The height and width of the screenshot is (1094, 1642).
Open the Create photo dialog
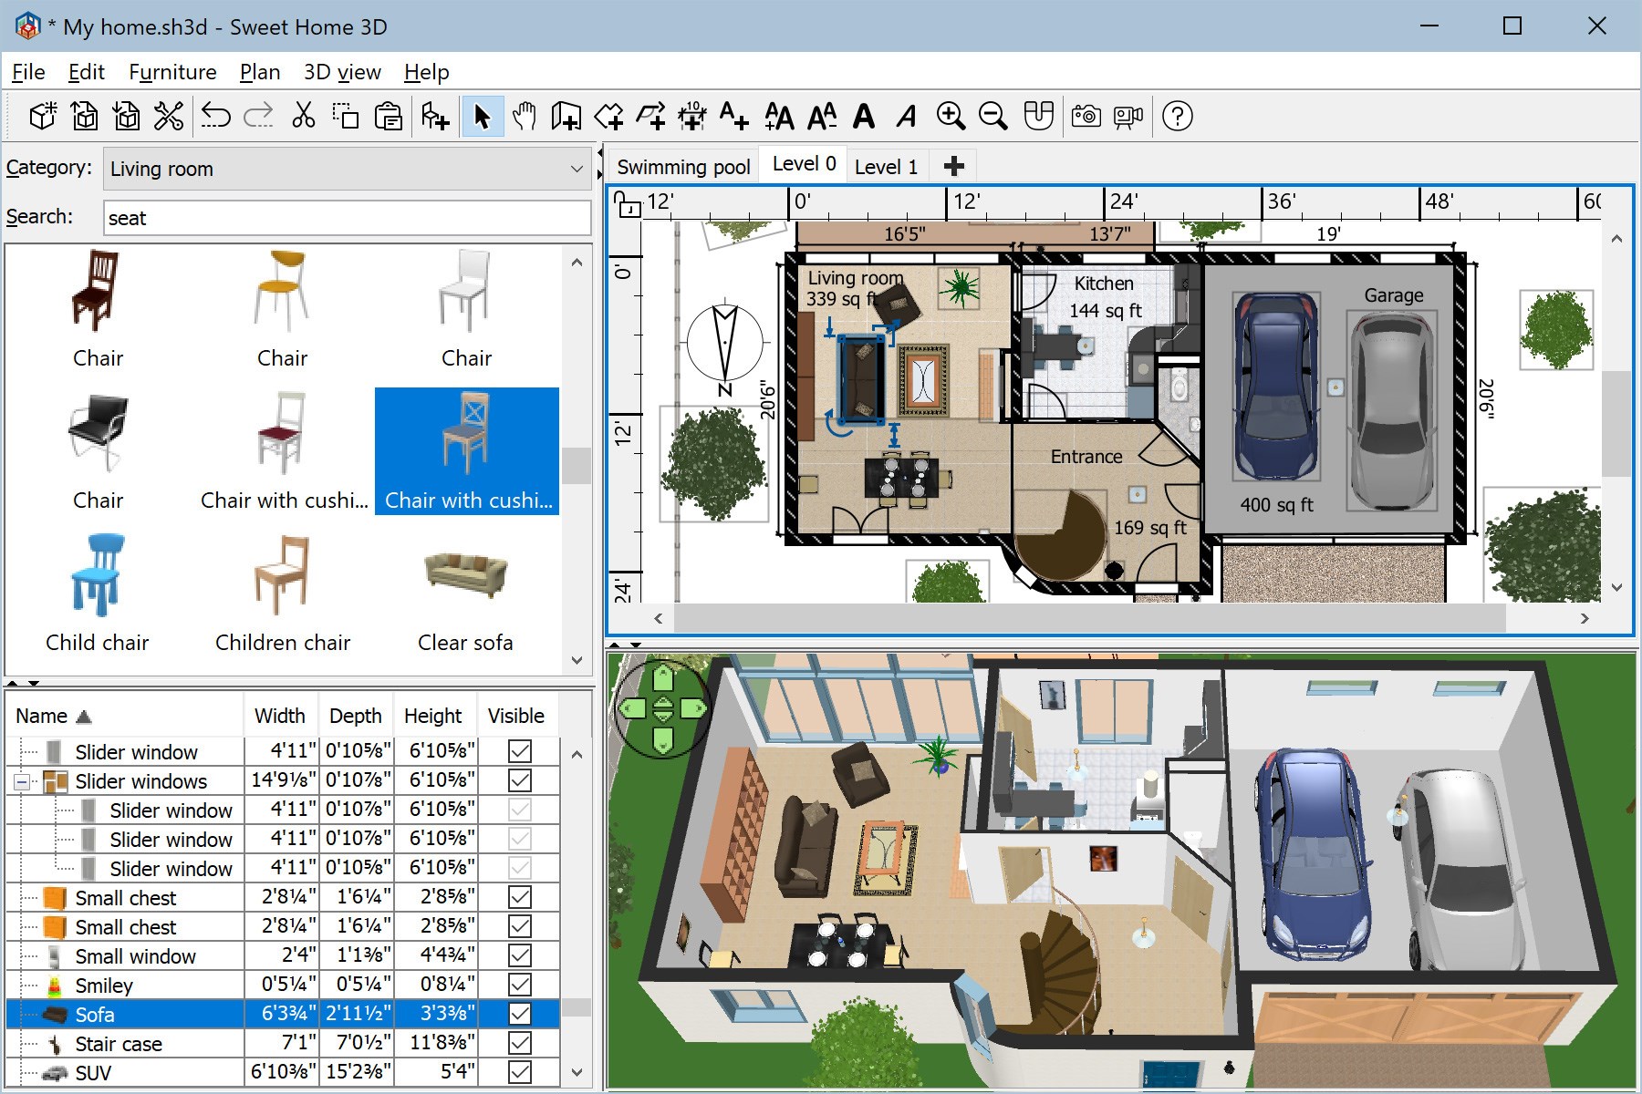(x=1086, y=116)
